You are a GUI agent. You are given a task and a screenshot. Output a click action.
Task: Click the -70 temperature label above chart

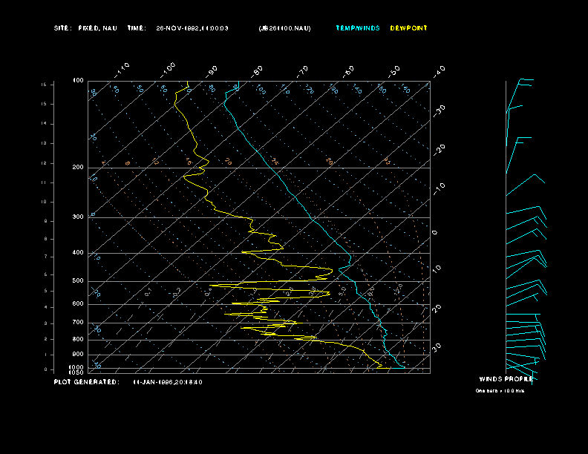pyautogui.click(x=302, y=71)
